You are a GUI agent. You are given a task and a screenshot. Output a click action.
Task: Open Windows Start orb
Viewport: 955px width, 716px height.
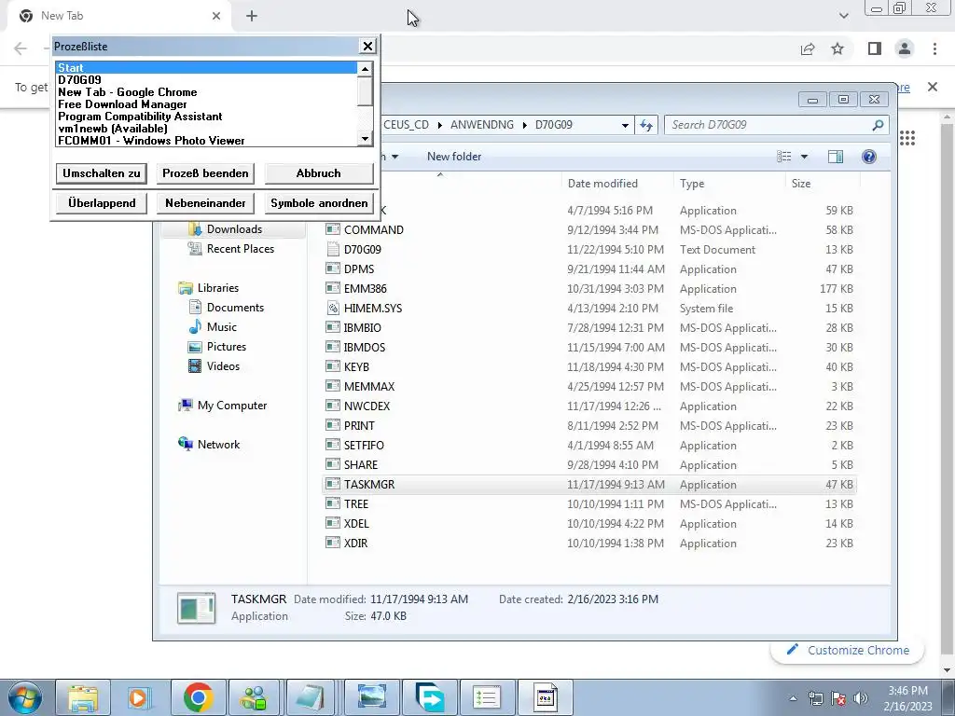click(x=25, y=697)
